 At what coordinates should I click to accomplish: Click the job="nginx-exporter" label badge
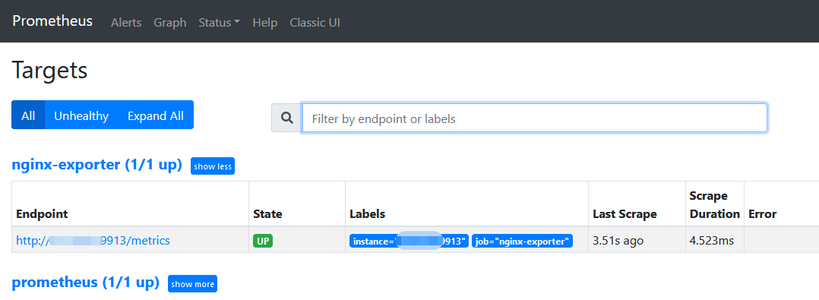click(x=523, y=241)
